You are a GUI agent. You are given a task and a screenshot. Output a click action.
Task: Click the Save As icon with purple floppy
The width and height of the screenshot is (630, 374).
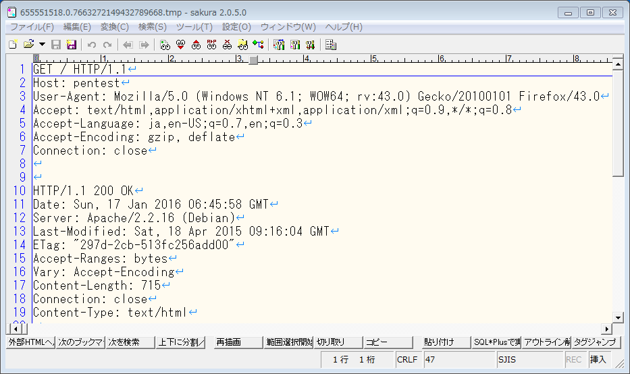71,45
